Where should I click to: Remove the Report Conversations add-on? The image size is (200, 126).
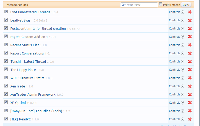[190, 53]
